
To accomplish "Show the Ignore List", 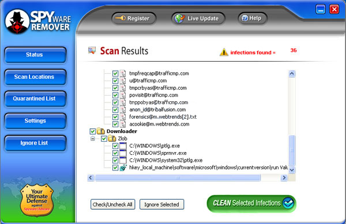I will [35, 143].
